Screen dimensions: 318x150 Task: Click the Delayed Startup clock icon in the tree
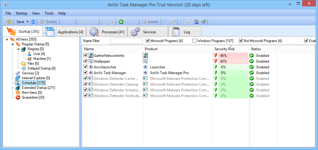pyautogui.click(x=24, y=68)
